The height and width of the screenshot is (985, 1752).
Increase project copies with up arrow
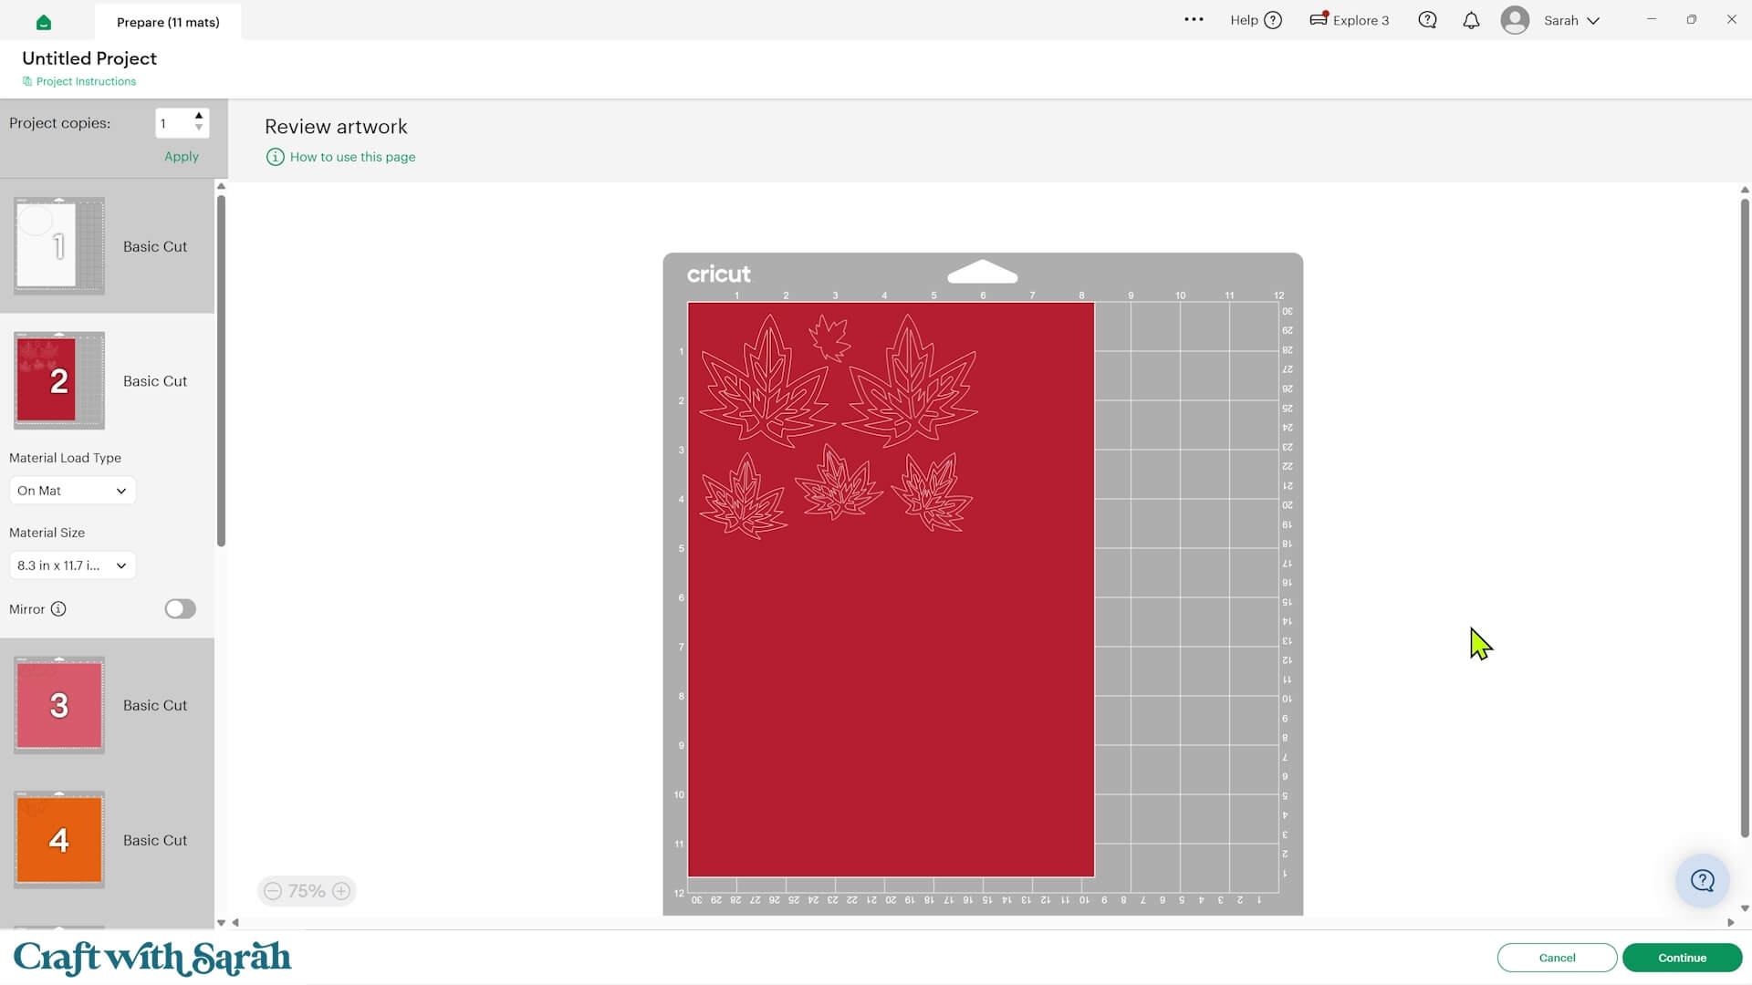click(x=199, y=116)
